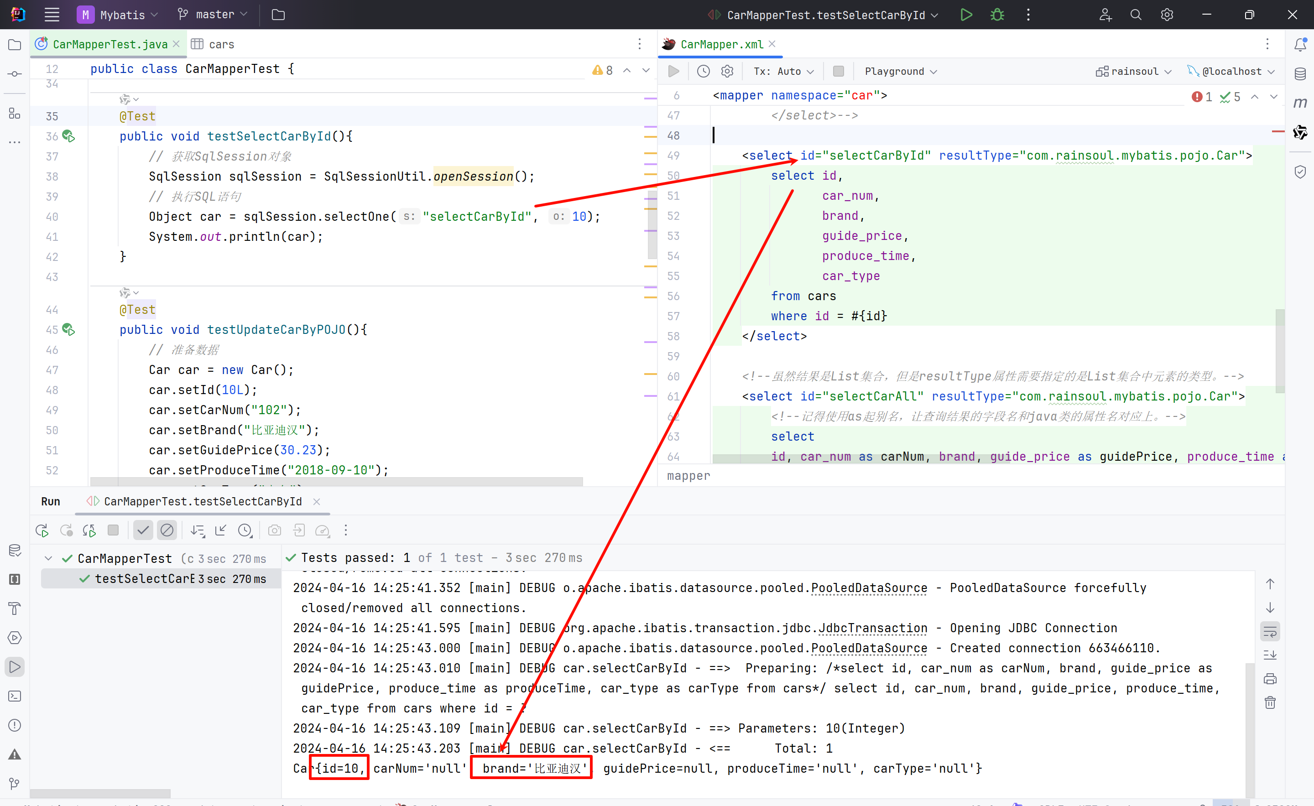Open the Git tool window
Viewport: 1314px width, 806px height.
pyautogui.click(x=15, y=784)
